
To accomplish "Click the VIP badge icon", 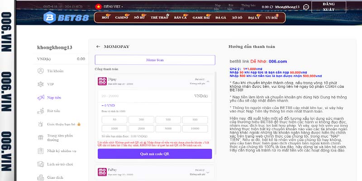I will [41, 84].
